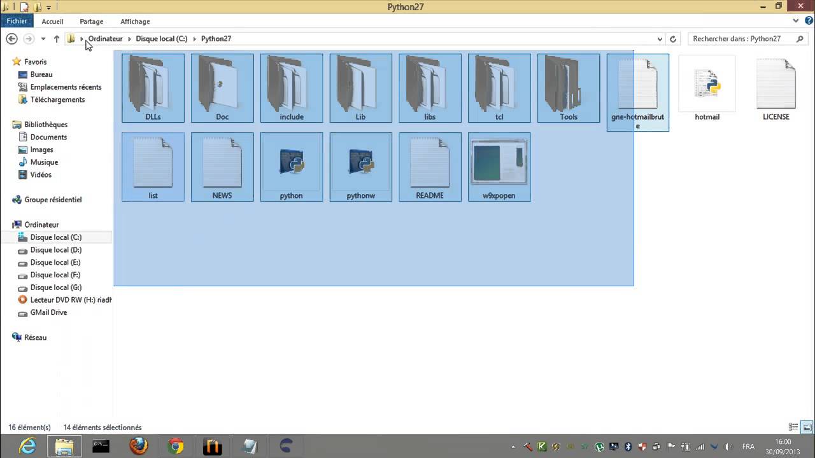This screenshot has width=815, height=458.
Task: Click the volume speaker tray icon
Action: (x=728, y=447)
